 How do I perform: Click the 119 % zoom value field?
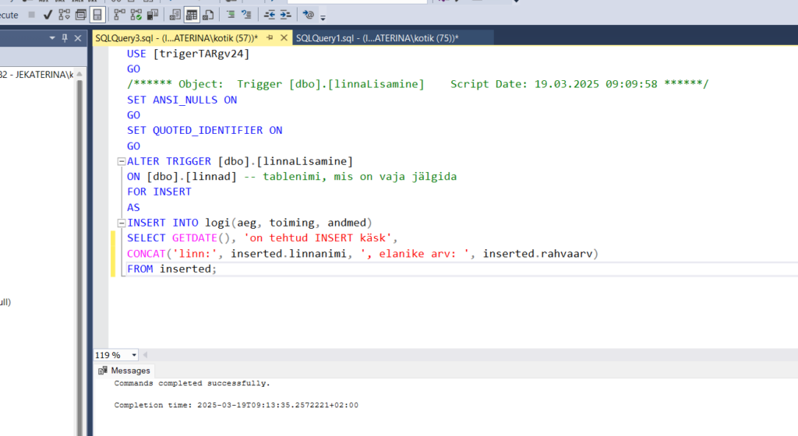click(x=111, y=355)
